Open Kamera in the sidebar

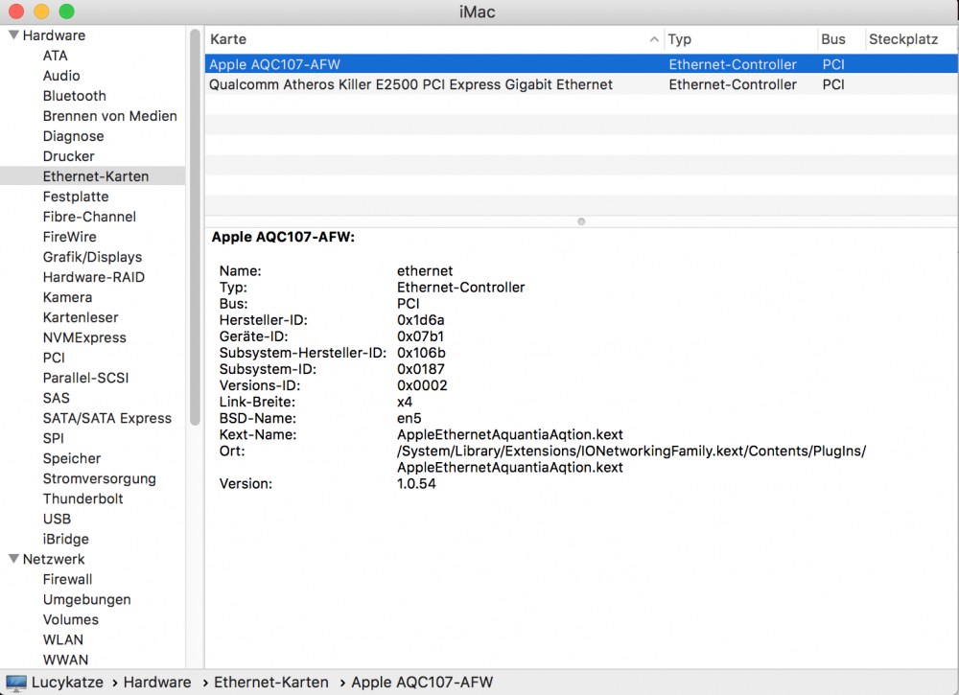[x=67, y=298]
